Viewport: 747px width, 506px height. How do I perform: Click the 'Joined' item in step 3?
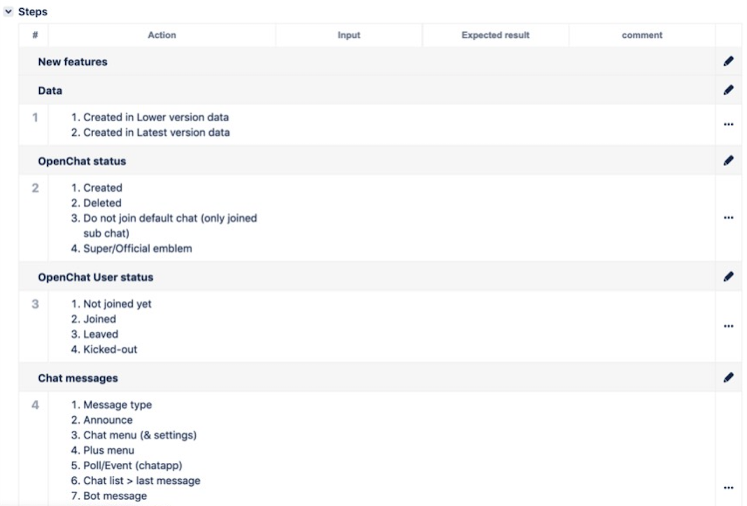(x=100, y=319)
